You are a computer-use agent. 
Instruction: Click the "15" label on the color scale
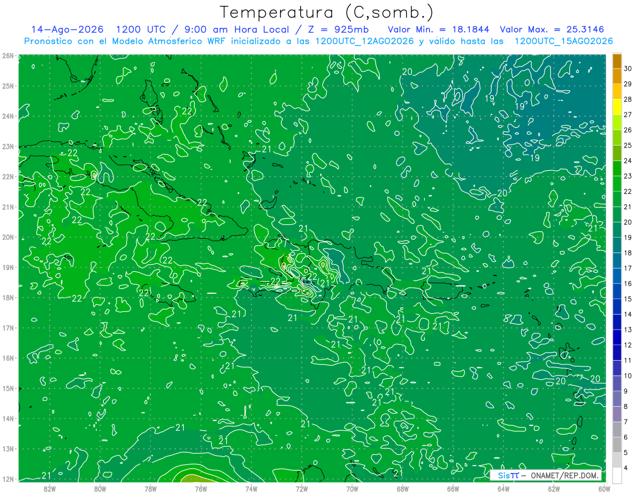point(628,299)
